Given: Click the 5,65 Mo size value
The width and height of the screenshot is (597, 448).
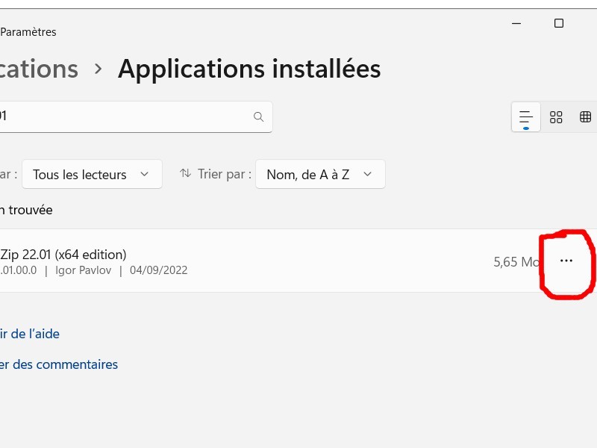Looking at the screenshot, I should point(516,262).
